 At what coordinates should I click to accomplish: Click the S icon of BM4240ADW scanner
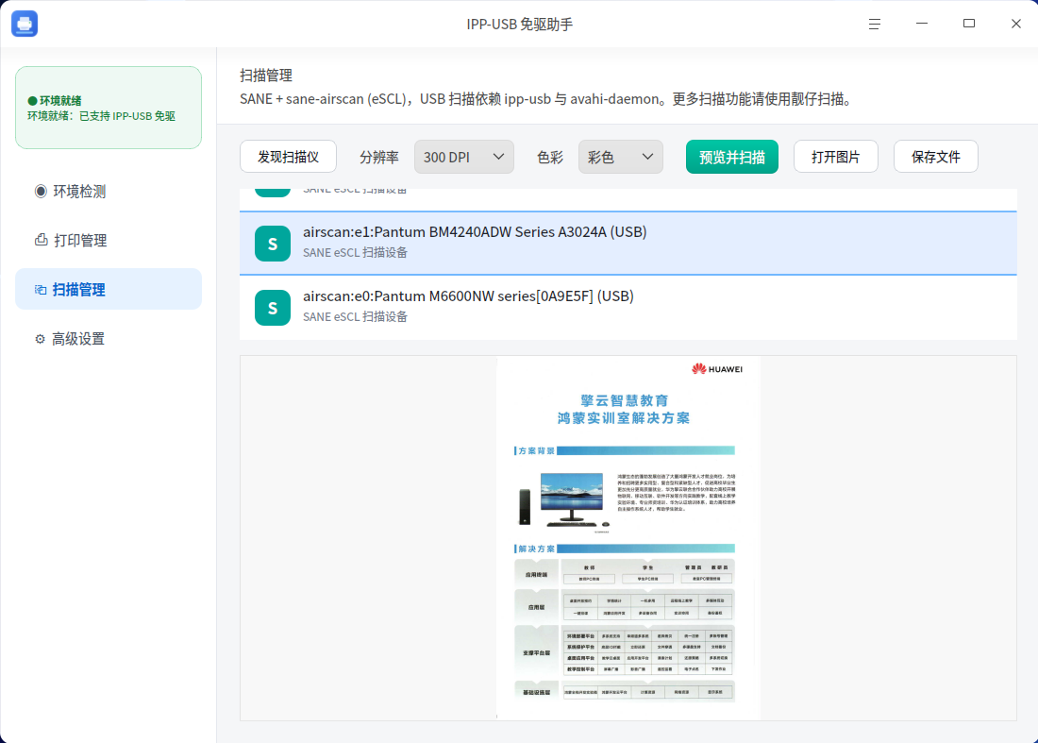tap(273, 244)
